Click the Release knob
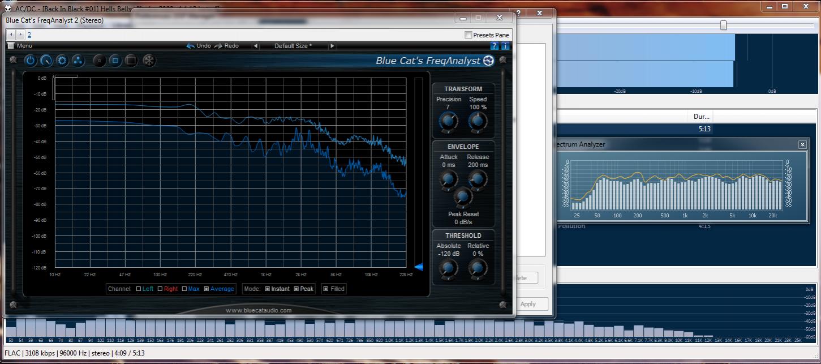This screenshot has height=364, width=821. 478,179
